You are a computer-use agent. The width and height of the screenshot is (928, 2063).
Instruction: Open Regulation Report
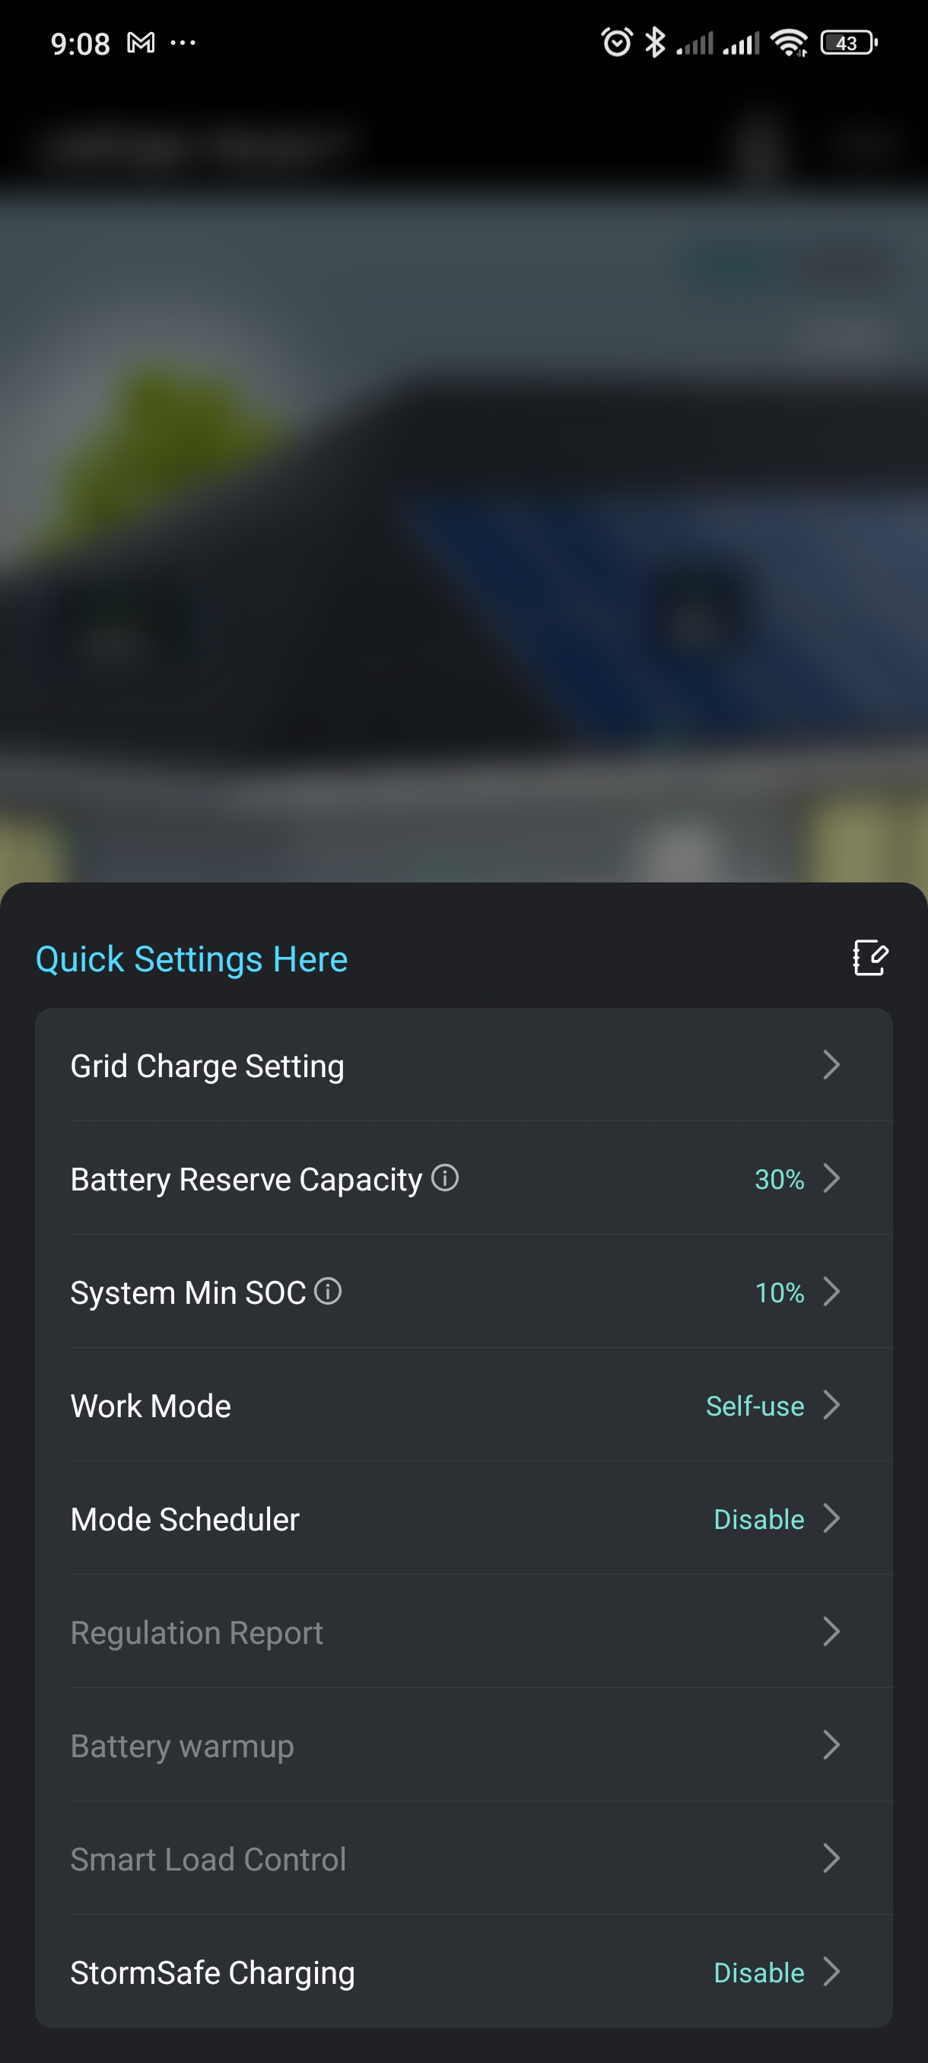[x=197, y=1632]
